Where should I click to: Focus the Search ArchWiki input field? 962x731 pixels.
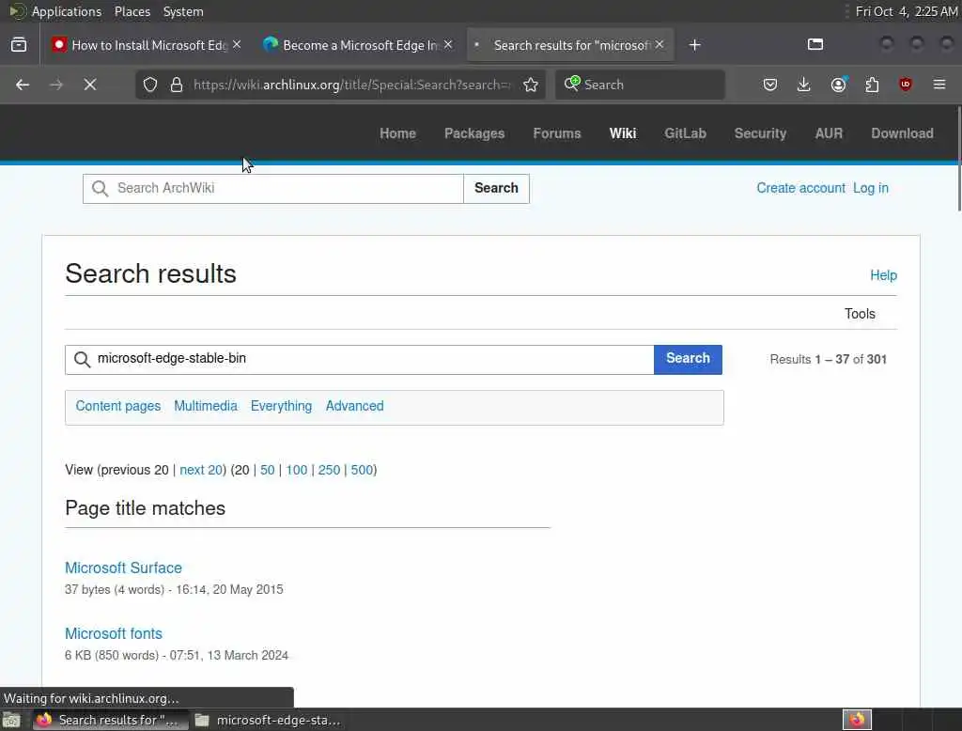273,189
